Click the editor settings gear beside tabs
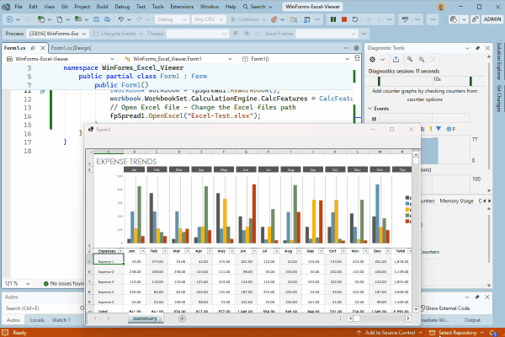The height and width of the screenshot is (337, 505). coord(356,48)
